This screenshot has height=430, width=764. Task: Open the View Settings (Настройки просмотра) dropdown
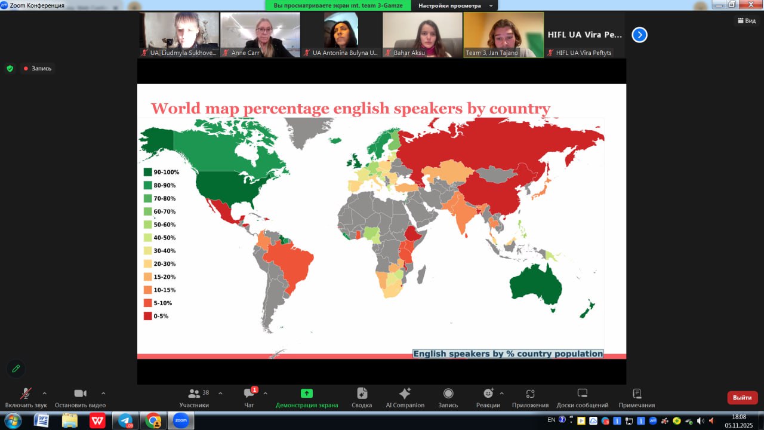click(x=455, y=5)
